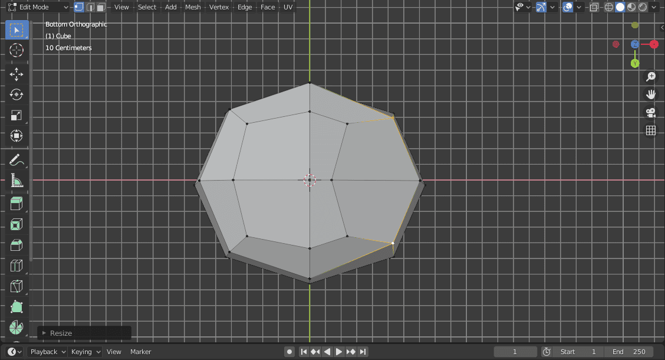Select the Annotate tool

[17, 159]
